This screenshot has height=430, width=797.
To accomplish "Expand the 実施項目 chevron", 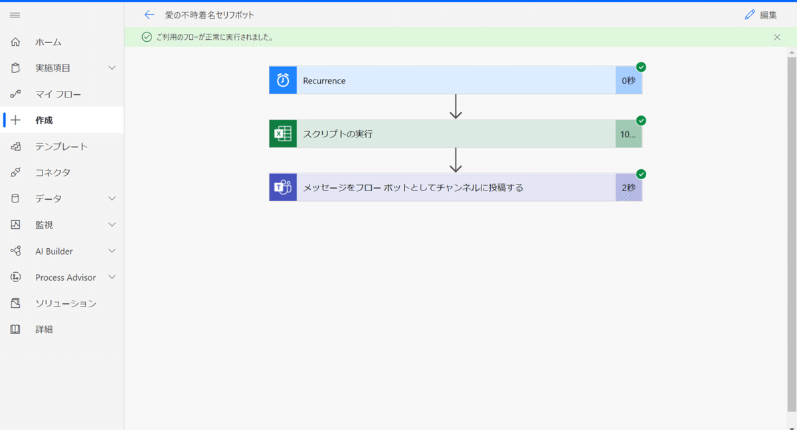I will pyautogui.click(x=112, y=68).
